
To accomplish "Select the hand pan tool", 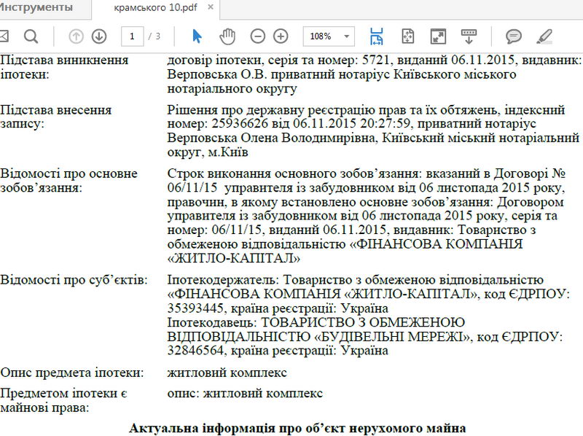I will click(x=227, y=36).
